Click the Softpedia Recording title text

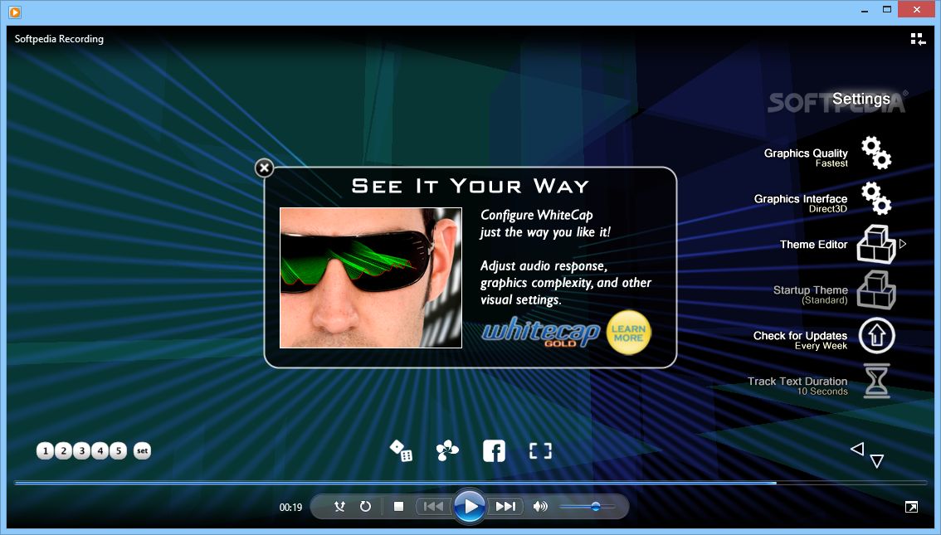[x=59, y=39]
